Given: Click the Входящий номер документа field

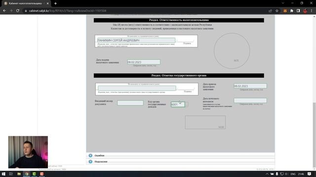Looking at the screenshot, I should click(x=130, y=103).
